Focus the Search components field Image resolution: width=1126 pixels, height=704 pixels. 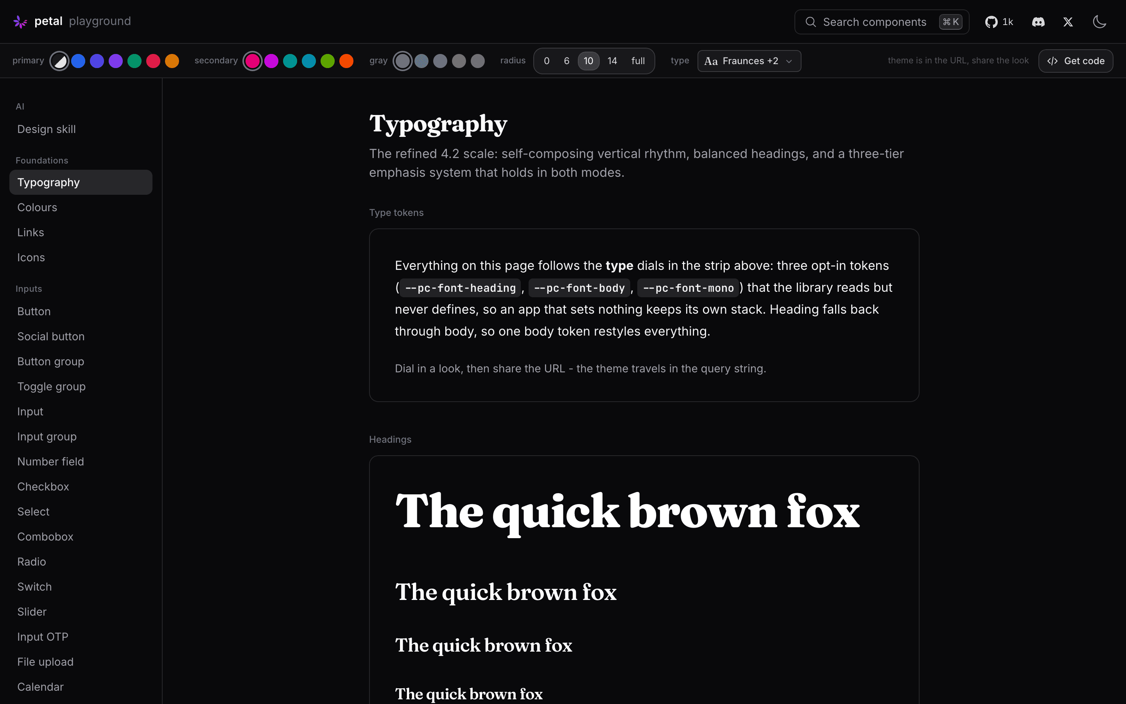[882, 22]
